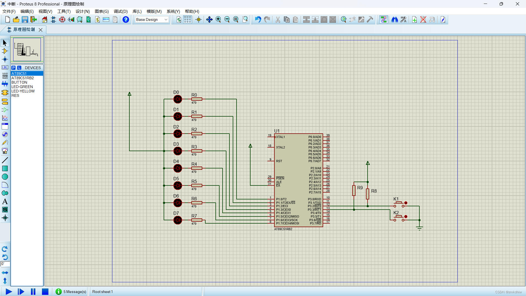
Task: Select BUTTON in devices list
Action: [27, 82]
